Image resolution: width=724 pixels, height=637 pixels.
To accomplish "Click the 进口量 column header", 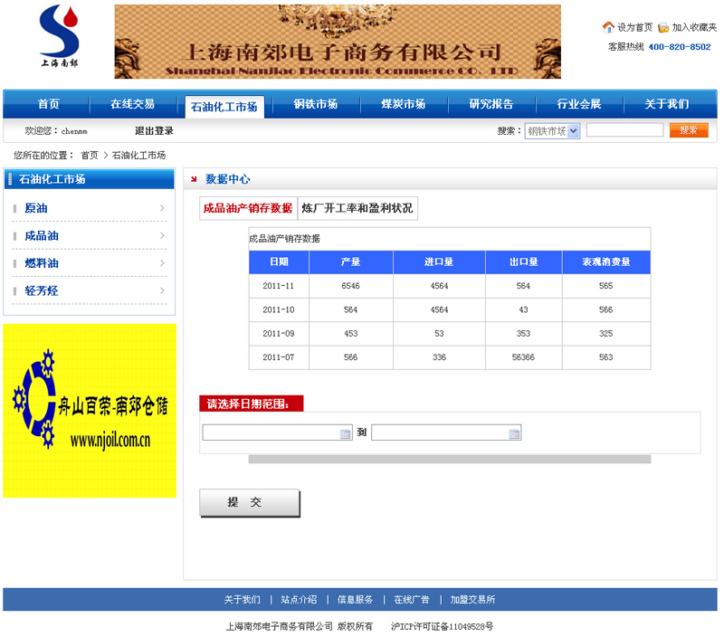I will (439, 261).
